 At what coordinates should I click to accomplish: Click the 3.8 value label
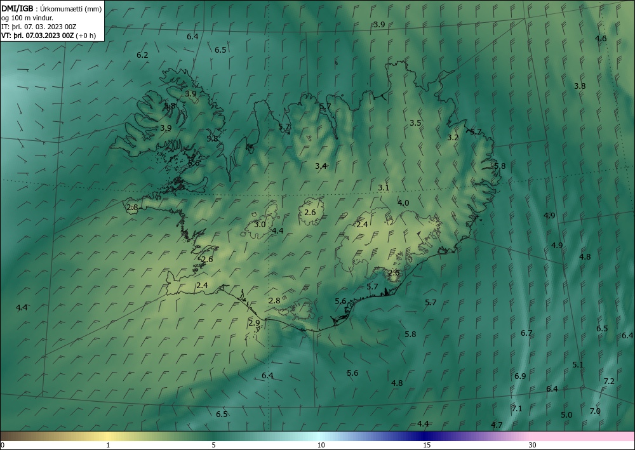580,86
